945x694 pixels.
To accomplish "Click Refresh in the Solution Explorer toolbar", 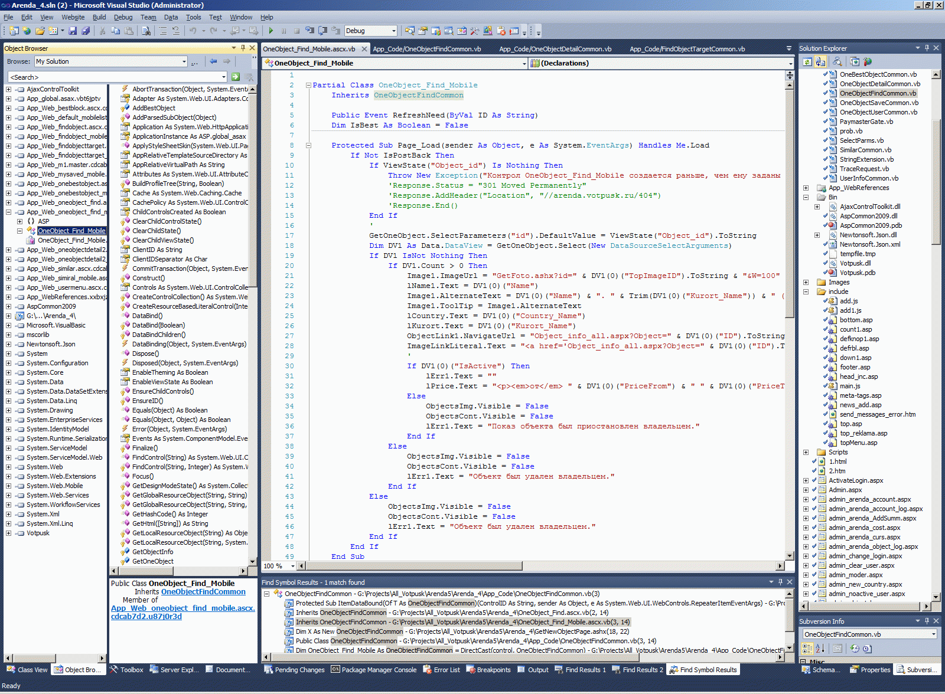I will 807,61.
